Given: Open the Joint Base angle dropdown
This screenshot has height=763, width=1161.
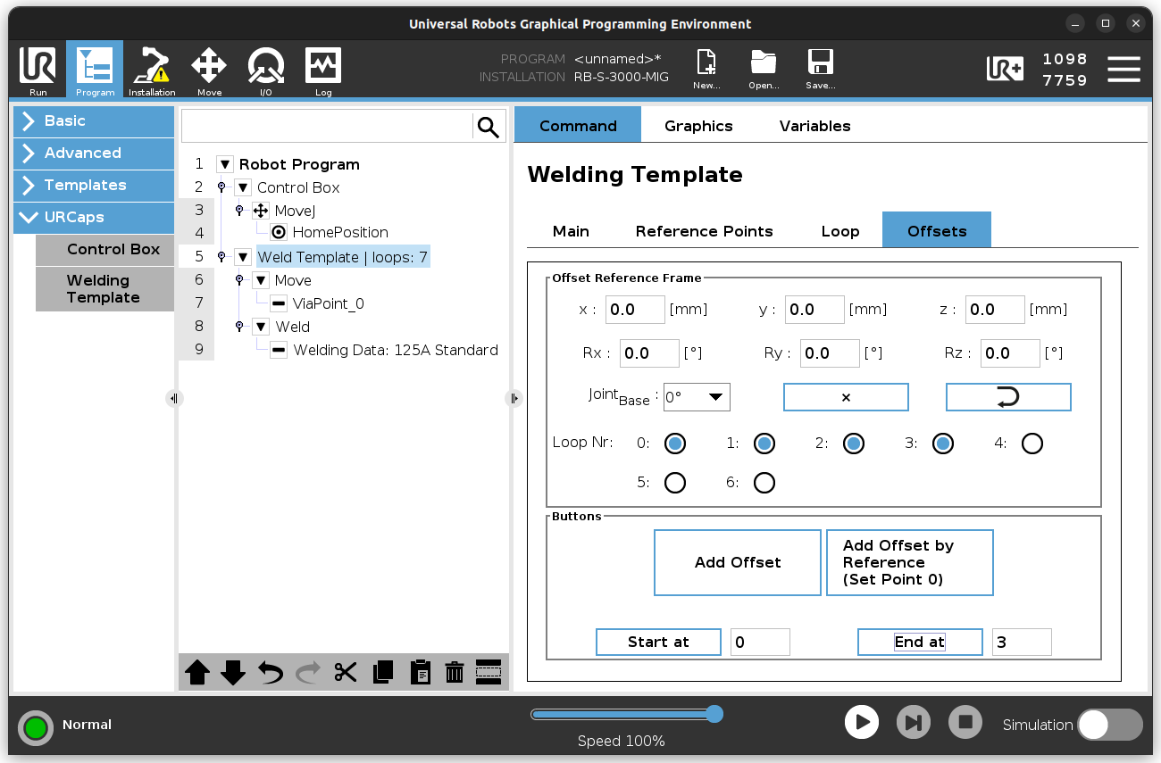Looking at the screenshot, I should tap(697, 397).
